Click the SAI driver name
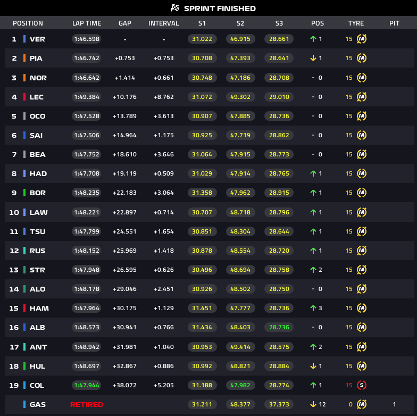This screenshot has width=417, height=416. (x=36, y=135)
